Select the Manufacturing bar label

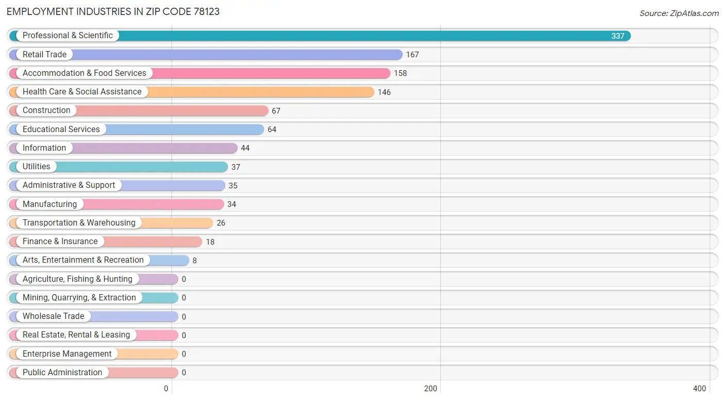point(50,204)
